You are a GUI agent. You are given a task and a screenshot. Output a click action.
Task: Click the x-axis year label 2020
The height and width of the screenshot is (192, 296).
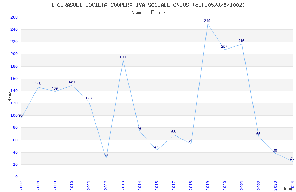[x=225, y=185]
